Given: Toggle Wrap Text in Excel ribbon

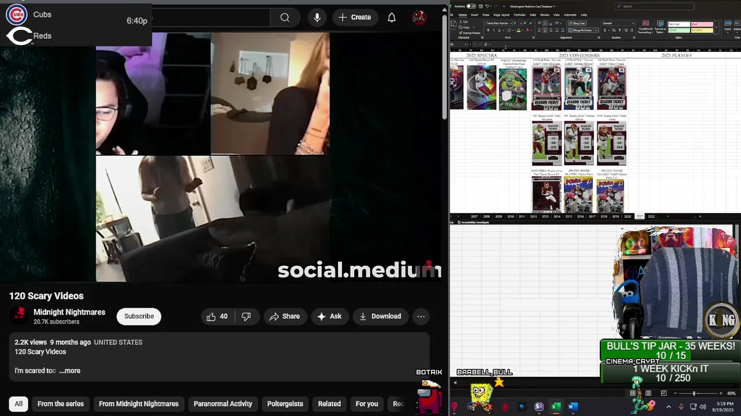Looking at the screenshot, I should pos(577,23).
